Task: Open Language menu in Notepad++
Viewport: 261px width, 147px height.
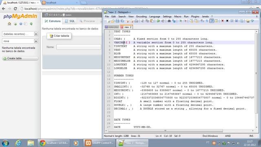Action: click(155, 16)
